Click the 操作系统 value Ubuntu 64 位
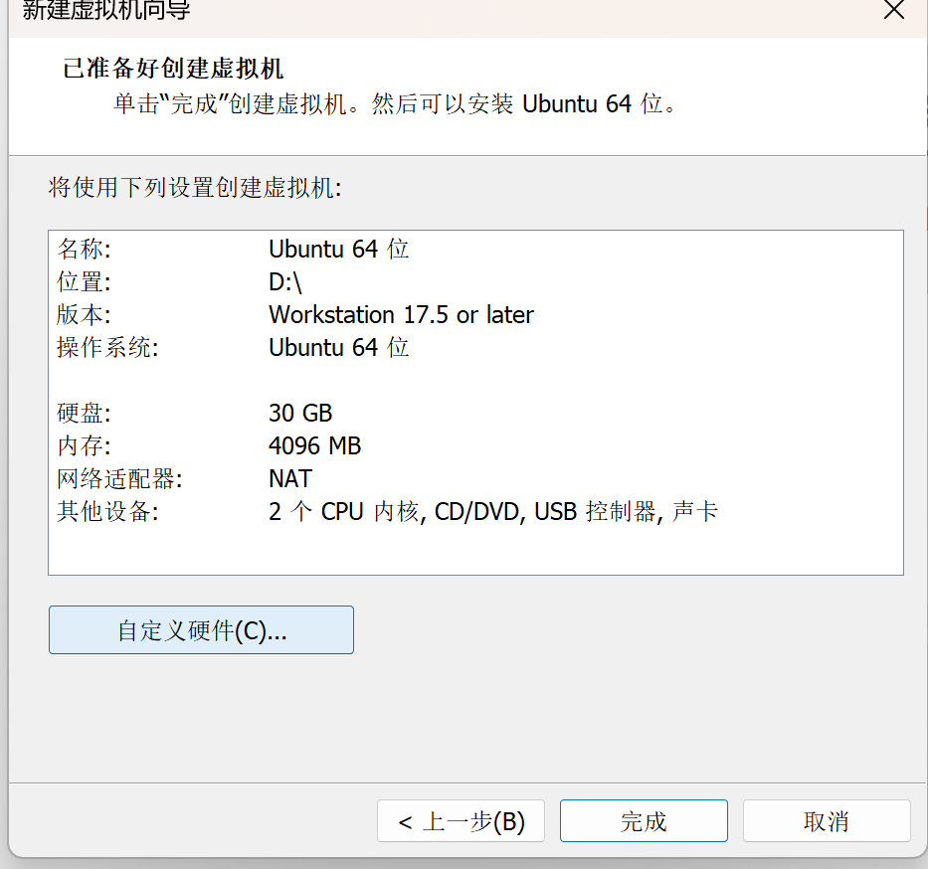928x869 pixels. coord(338,348)
